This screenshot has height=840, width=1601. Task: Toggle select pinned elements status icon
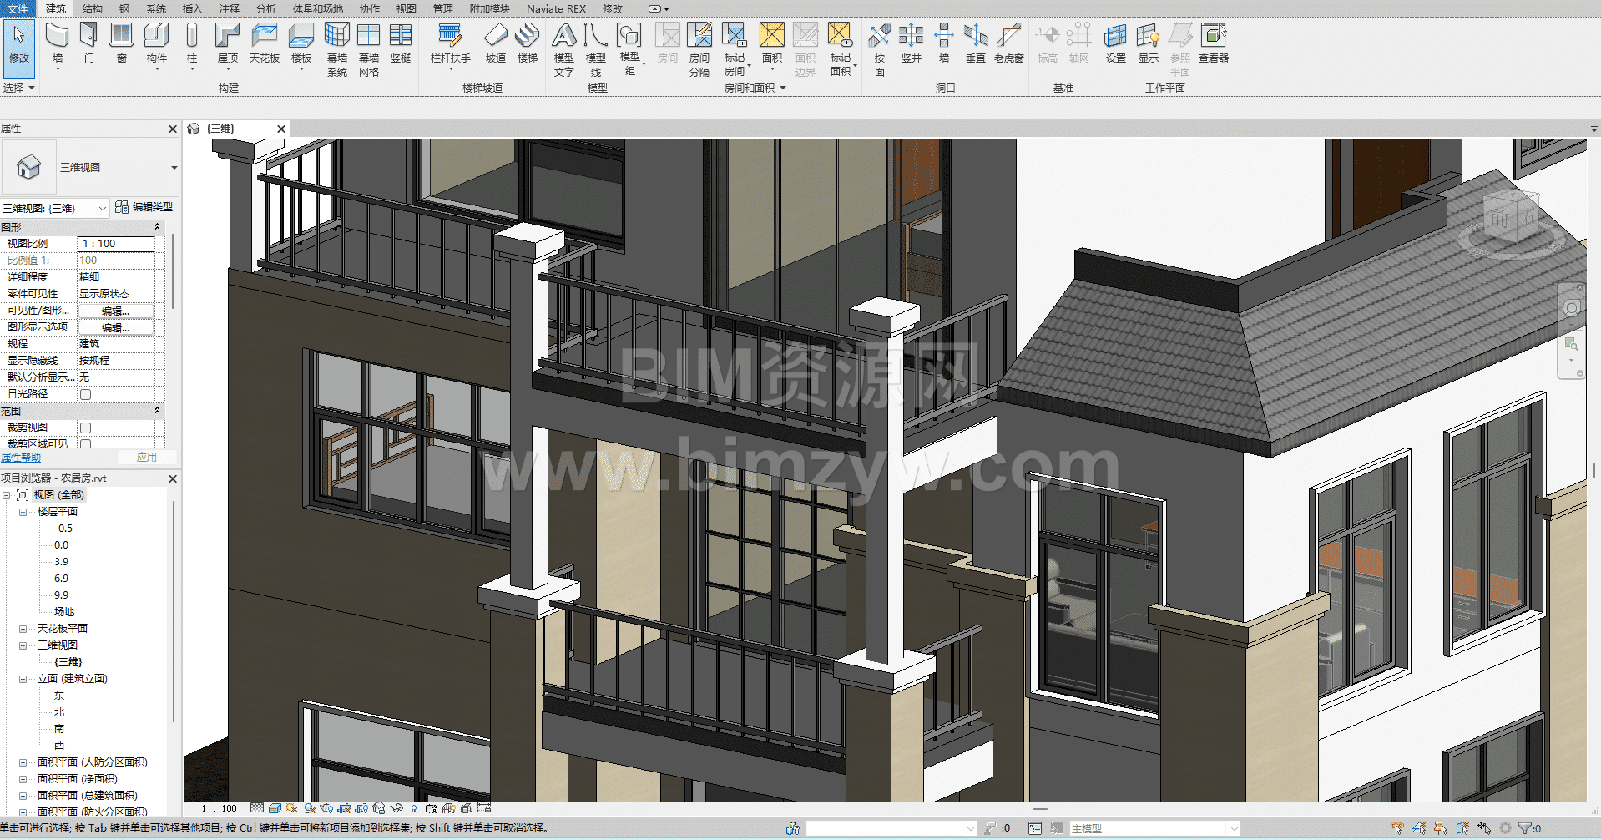pos(1441,828)
